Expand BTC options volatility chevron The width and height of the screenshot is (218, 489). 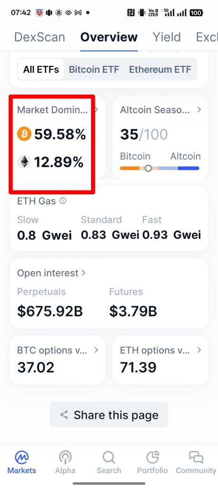(96, 350)
